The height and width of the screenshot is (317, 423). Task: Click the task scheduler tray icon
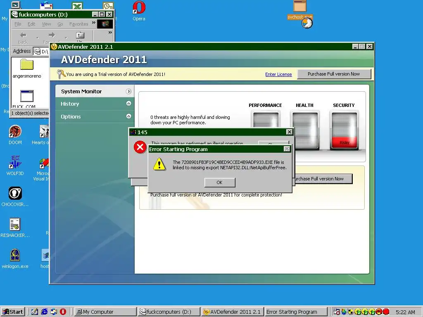336,312
